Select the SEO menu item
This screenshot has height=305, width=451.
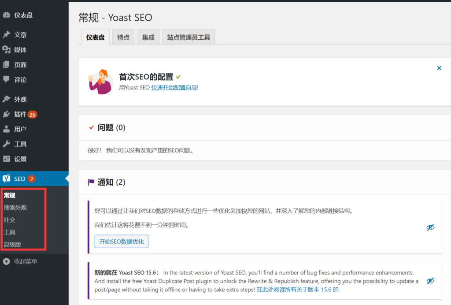(x=34, y=179)
